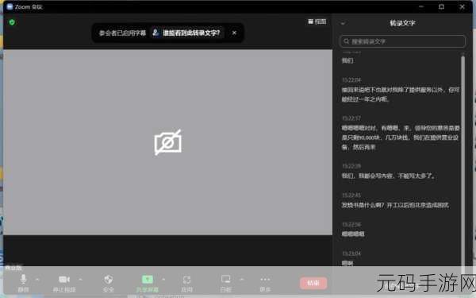Click the 转录文字 panel title
This screenshot has width=476, height=298.
tap(402, 23)
